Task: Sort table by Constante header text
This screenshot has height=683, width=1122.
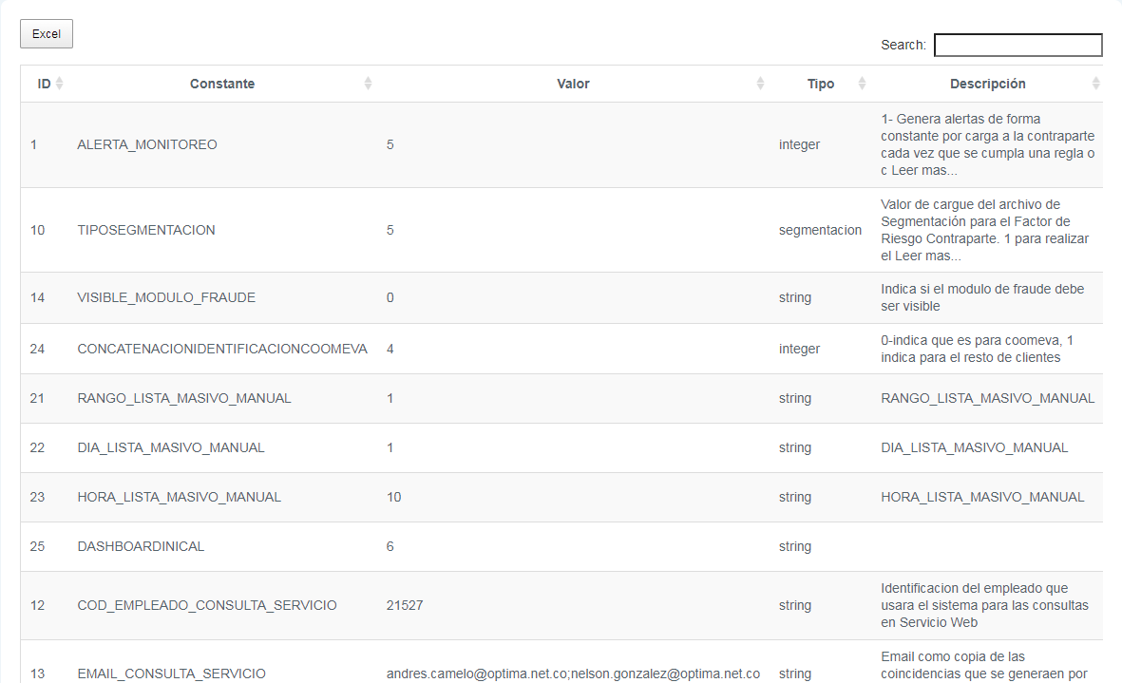Action: tap(222, 84)
